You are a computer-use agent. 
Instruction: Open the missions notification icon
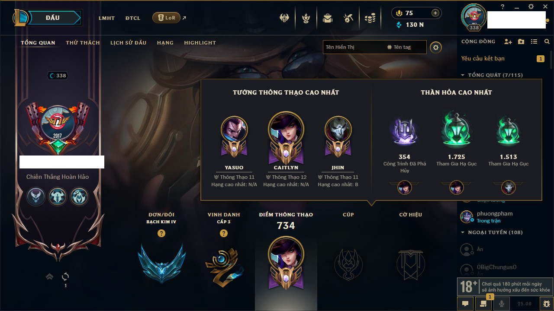483,304
